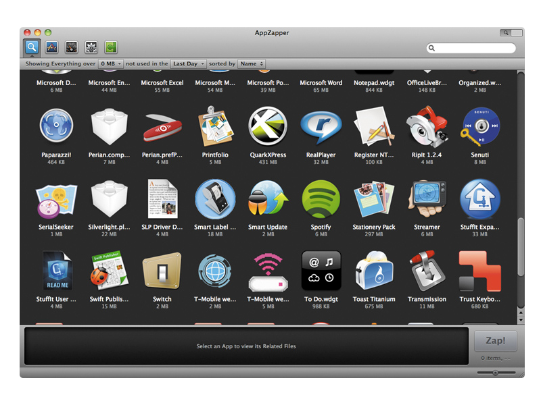Click the Microsoft M... label

(x=215, y=83)
